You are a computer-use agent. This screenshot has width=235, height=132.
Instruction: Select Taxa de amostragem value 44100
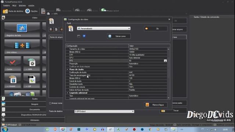tap(148, 75)
